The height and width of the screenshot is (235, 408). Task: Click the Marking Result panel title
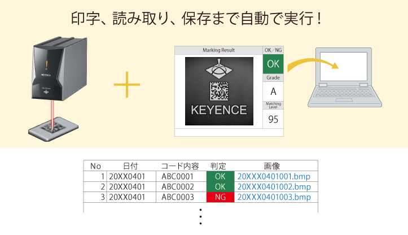click(218, 50)
